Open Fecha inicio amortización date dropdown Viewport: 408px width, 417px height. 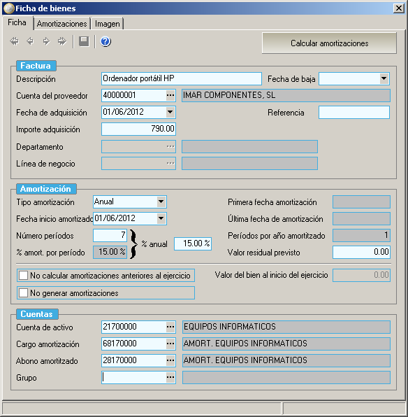(x=161, y=218)
